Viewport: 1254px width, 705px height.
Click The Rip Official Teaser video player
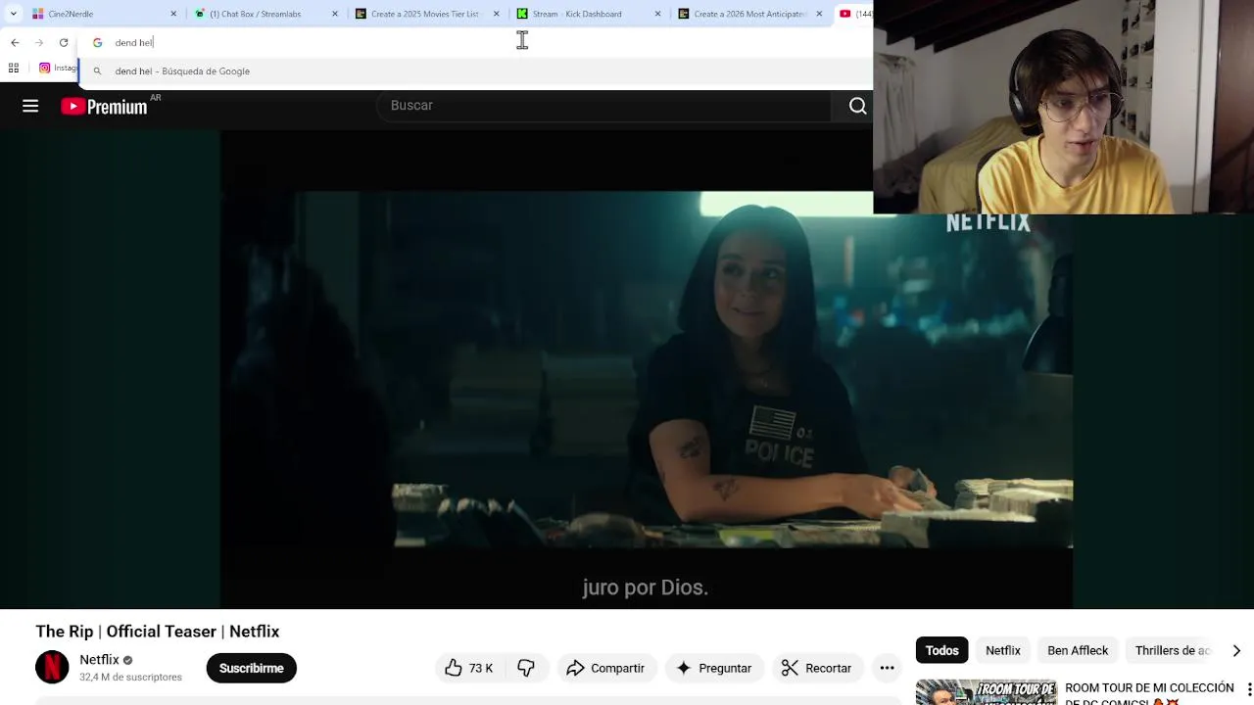pos(647,370)
